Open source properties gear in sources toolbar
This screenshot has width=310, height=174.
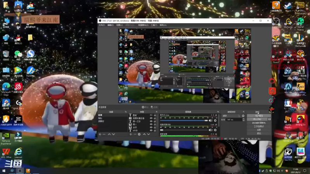click(139, 134)
